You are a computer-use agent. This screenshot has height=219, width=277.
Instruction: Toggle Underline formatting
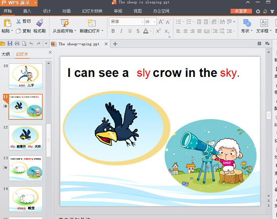coord(130,31)
